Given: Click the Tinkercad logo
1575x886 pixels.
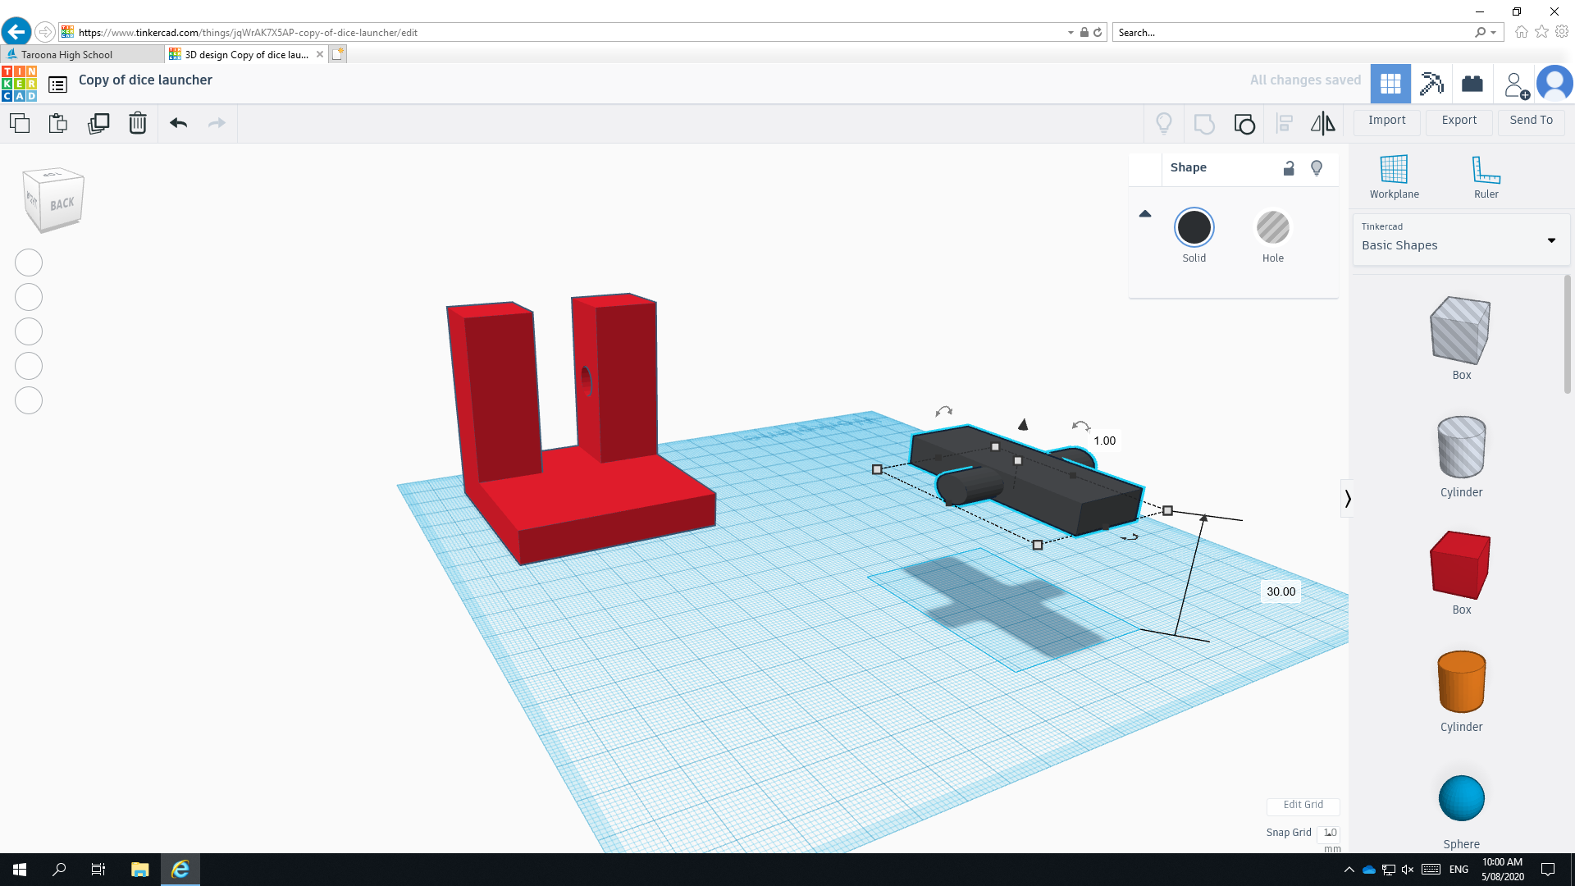Looking at the screenshot, I should pos(19,84).
